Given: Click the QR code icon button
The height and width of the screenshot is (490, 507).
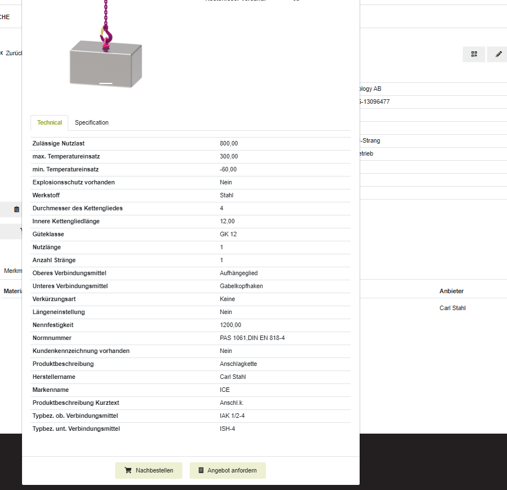Looking at the screenshot, I should click(474, 54).
